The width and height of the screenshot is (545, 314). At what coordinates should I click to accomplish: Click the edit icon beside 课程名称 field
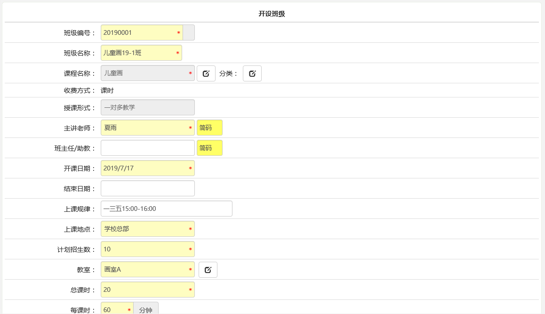(x=206, y=73)
